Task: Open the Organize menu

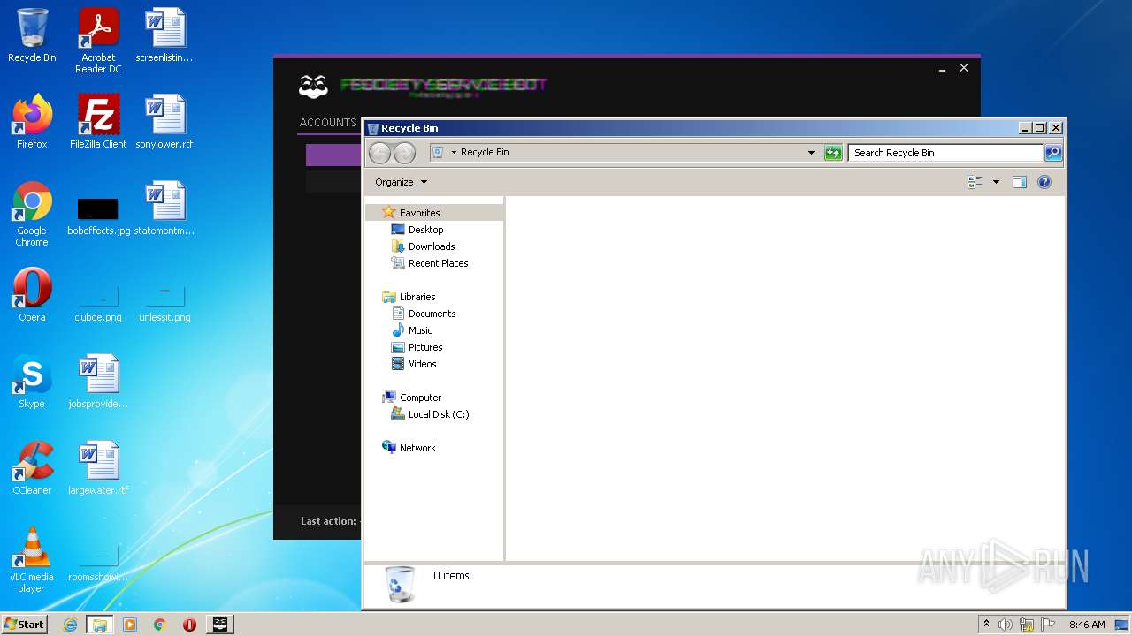Action: (x=401, y=182)
